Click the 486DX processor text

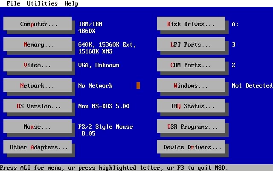tap(87, 31)
